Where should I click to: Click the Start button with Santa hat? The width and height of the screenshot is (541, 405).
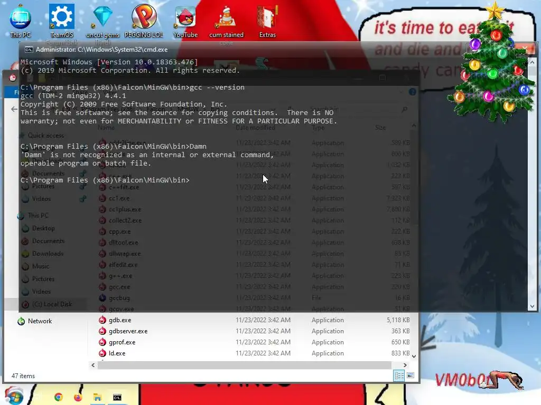(x=13, y=396)
